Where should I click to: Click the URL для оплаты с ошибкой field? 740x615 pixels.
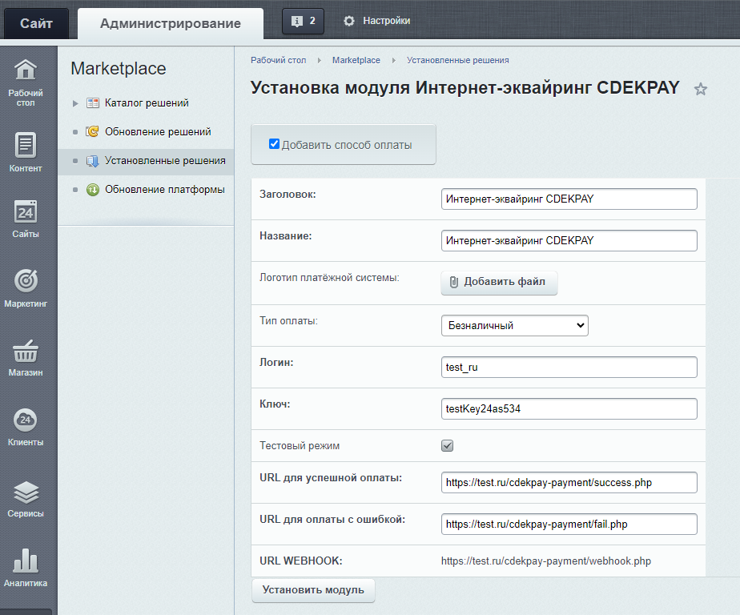(x=569, y=524)
